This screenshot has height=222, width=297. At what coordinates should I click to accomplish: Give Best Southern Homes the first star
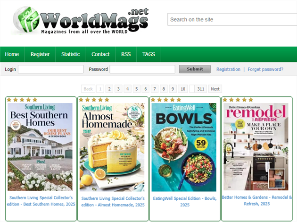point(9,100)
